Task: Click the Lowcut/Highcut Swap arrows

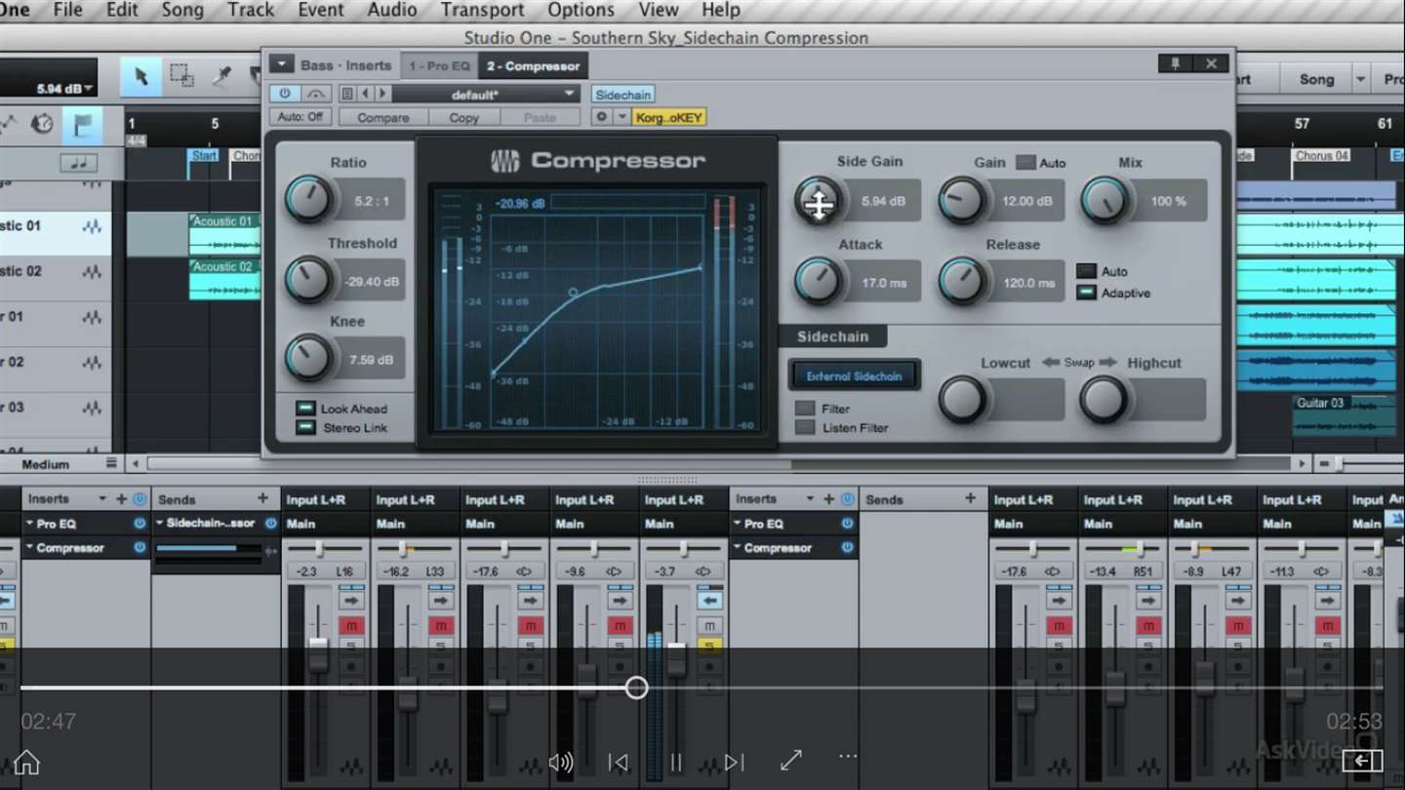Action: pos(1078,363)
